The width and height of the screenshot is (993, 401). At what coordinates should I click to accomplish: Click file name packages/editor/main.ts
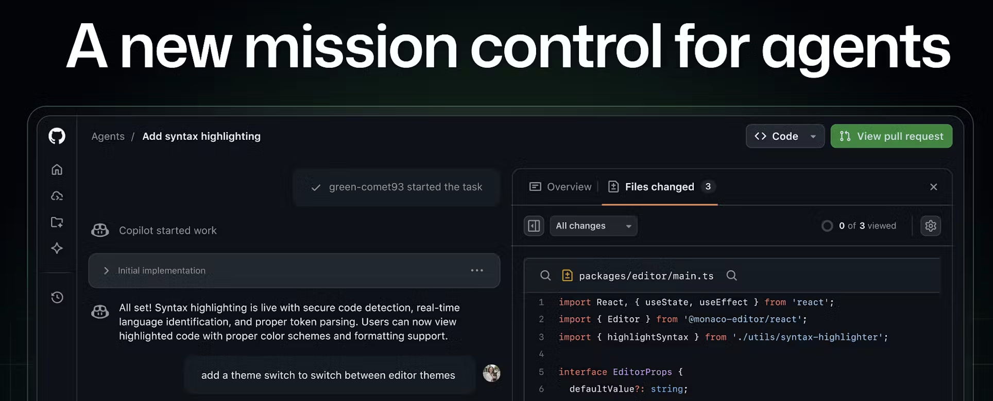646,276
